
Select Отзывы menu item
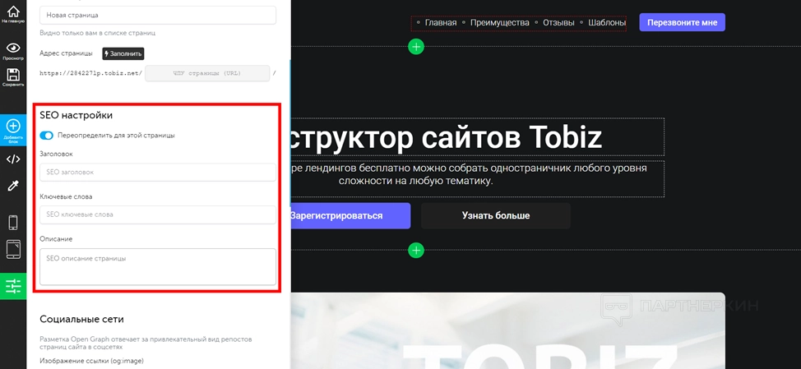pyautogui.click(x=558, y=22)
